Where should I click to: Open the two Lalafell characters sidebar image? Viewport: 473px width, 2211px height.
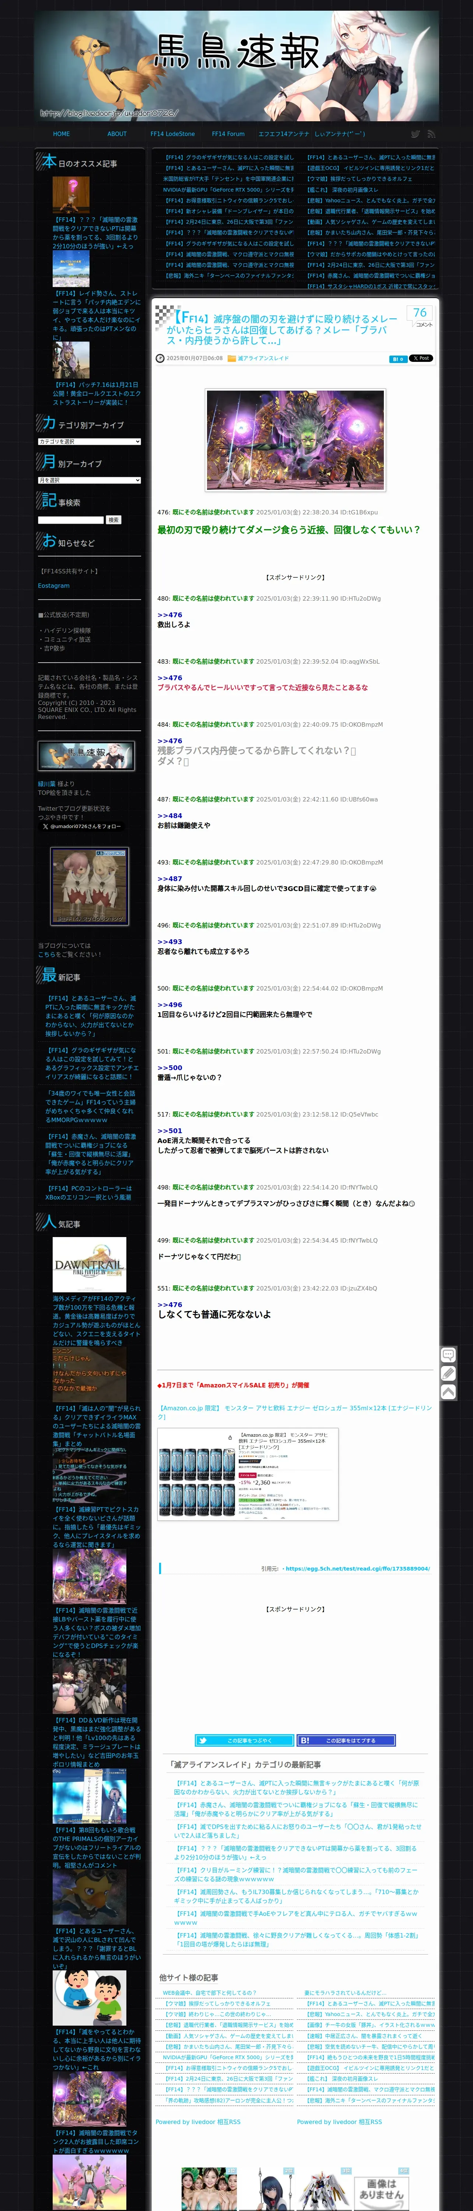(x=89, y=887)
